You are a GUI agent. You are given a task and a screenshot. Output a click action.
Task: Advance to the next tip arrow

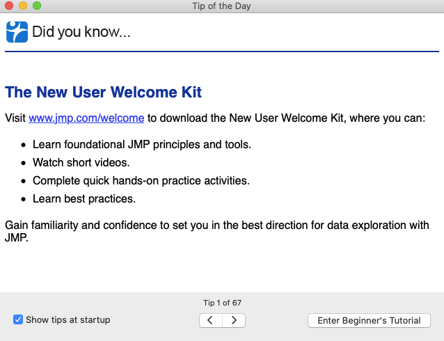pyautogui.click(x=234, y=320)
